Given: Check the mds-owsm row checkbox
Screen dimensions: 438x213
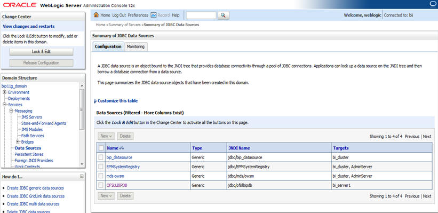Looking at the screenshot, I should pyautogui.click(x=101, y=176).
